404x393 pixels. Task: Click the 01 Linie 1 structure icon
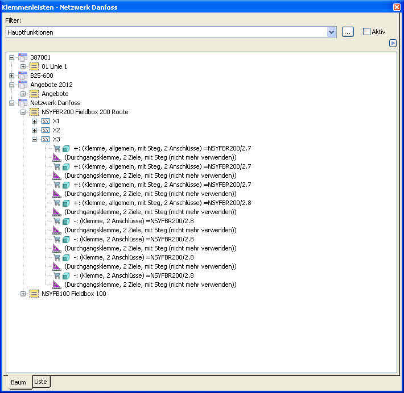tap(34, 66)
